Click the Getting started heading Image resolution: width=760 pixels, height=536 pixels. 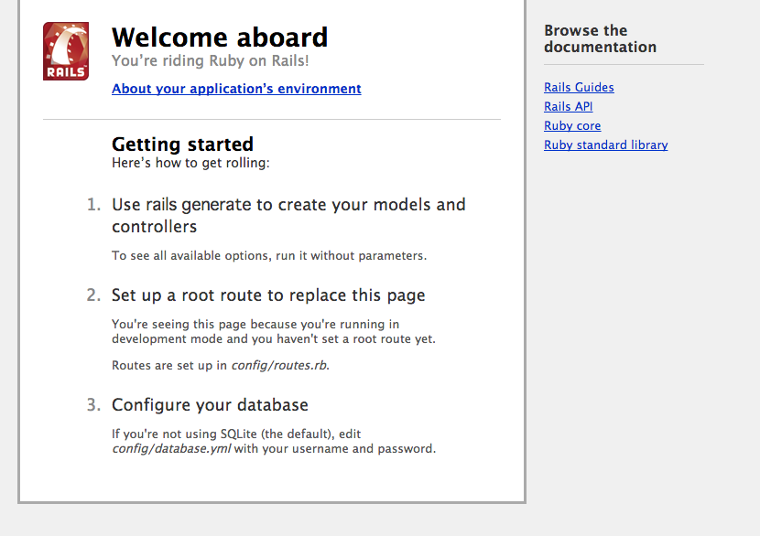point(182,145)
